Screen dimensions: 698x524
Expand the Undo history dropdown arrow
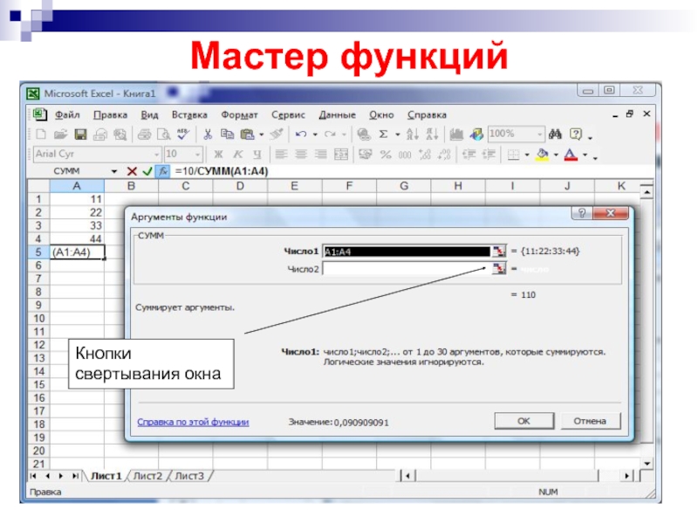pos(315,134)
